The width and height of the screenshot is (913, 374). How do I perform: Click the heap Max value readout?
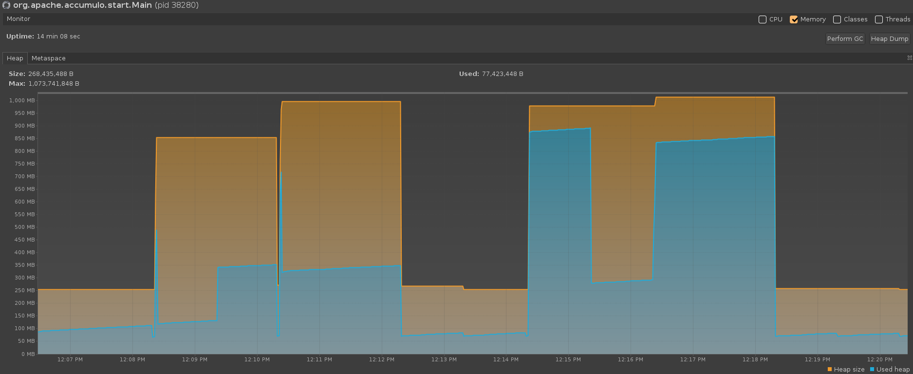click(x=54, y=84)
